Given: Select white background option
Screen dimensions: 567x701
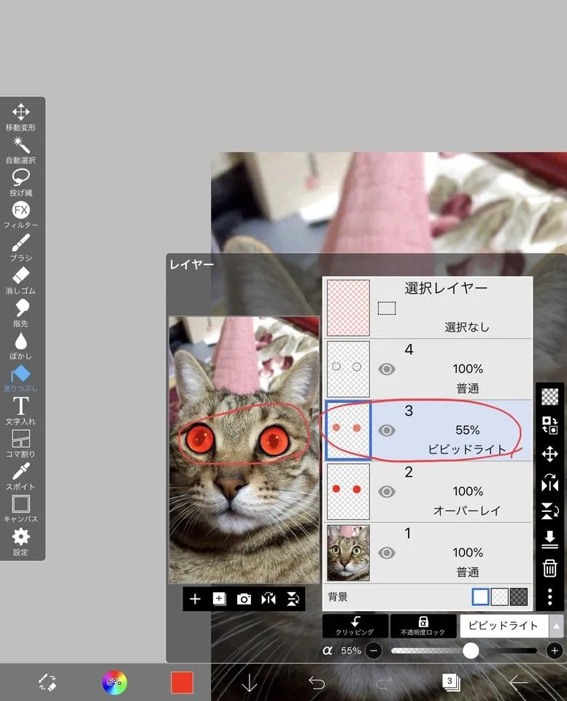Looking at the screenshot, I should click(x=480, y=597).
